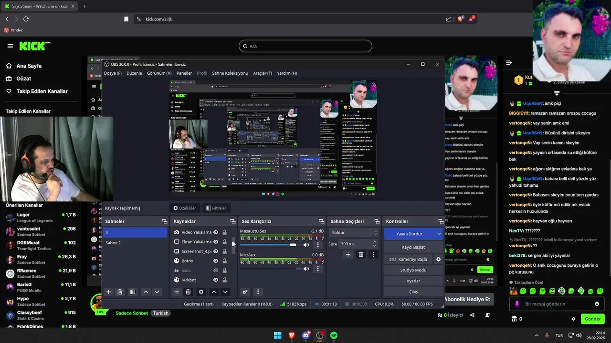Click Stüdyo Modu button
The image size is (611, 343).
point(413,270)
